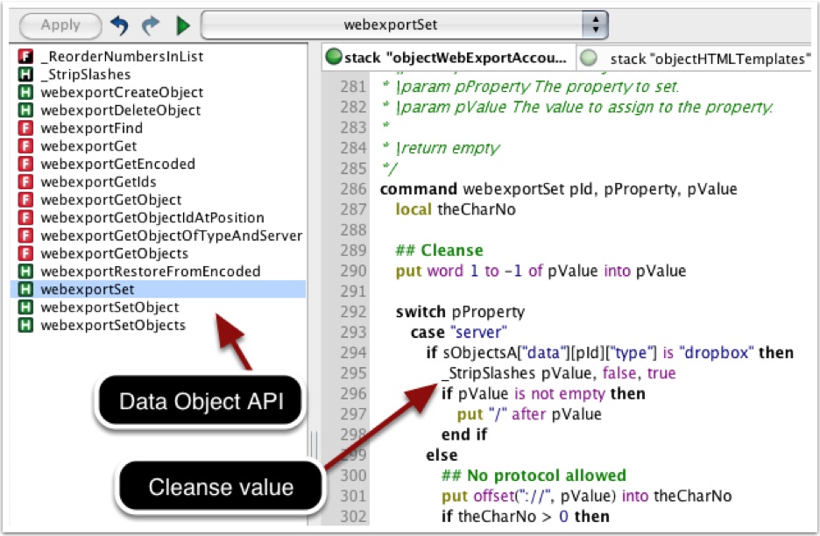Viewport: 820px width, 536px height.
Task: Click the "|param pProperty" comment line
Action: coord(530,87)
